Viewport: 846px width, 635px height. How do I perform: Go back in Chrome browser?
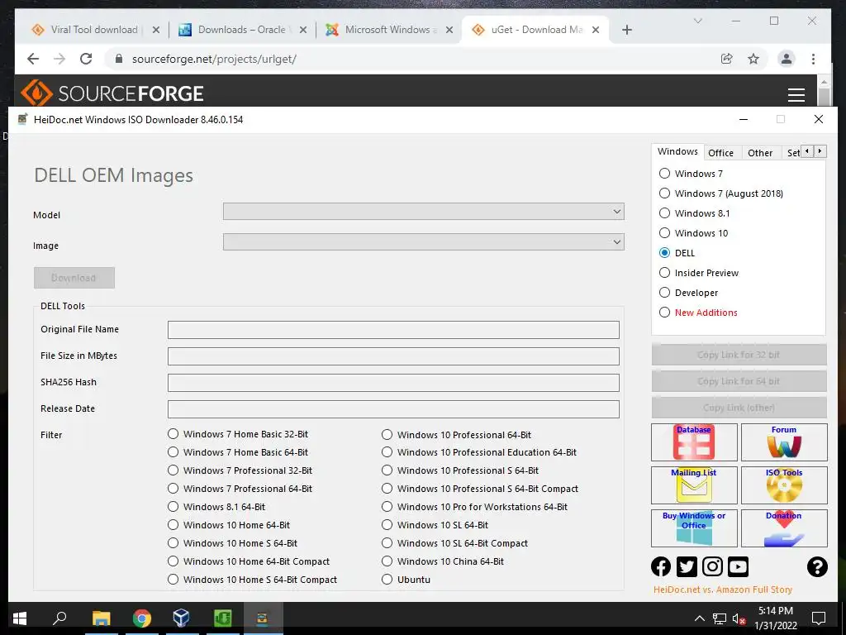[x=33, y=59]
